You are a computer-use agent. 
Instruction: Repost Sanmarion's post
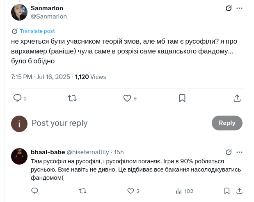(72, 98)
